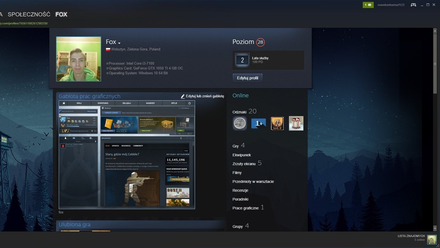440x248 pixels.
Task: Minimize the Steam window
Action: [422, 5]
